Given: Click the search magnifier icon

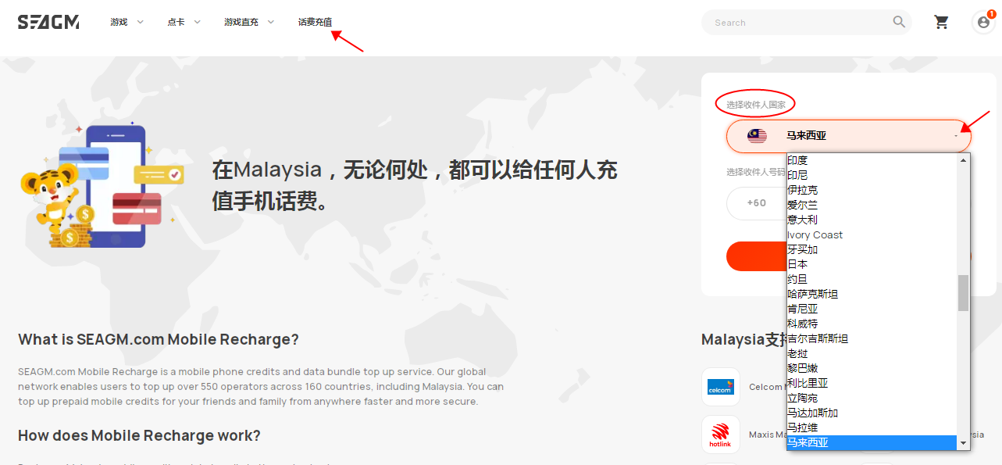Looking at the screenshot, I should pos(900,22).
